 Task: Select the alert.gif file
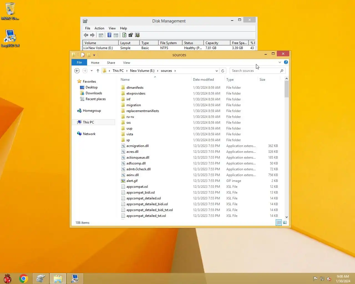(132, 181)
